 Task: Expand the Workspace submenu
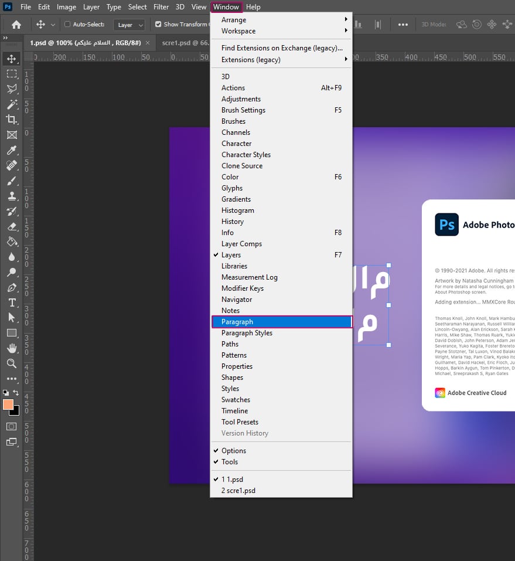tap(281, 31)
